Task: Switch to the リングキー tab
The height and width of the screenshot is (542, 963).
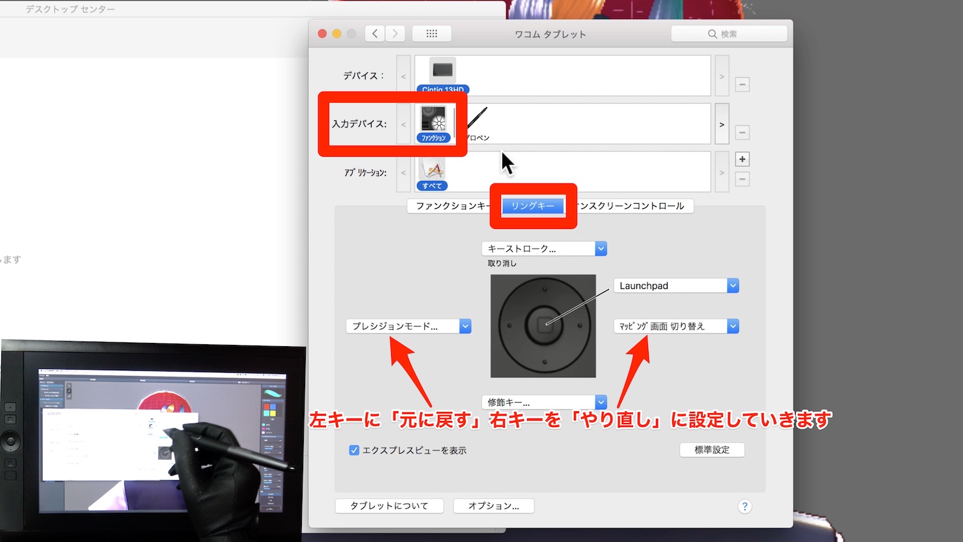Action: (x=533, y=206)
